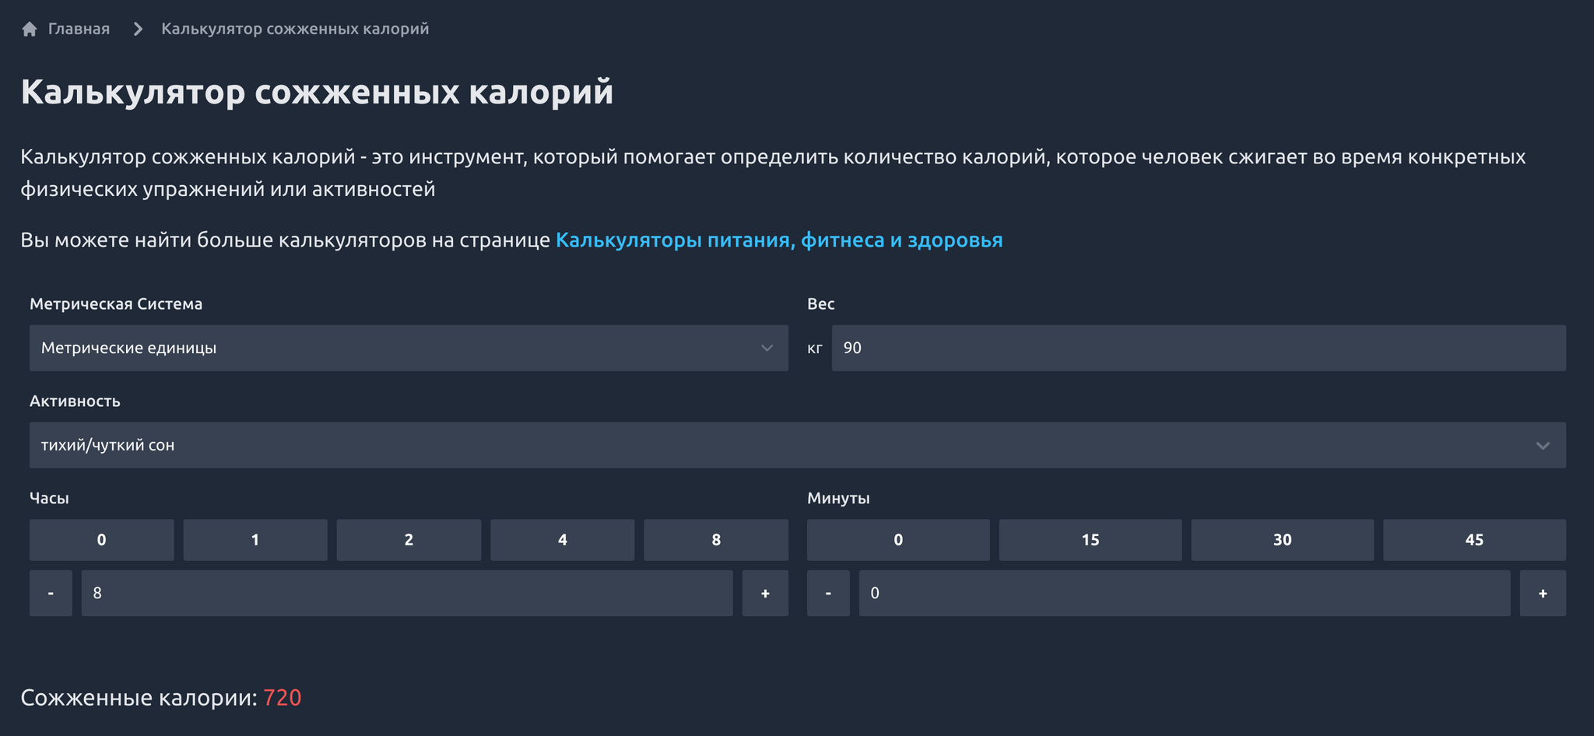
Task: Select 2 hours preset button
Action: click(409, 540)
